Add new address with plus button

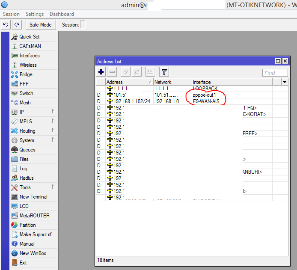(x=101, y=72)
